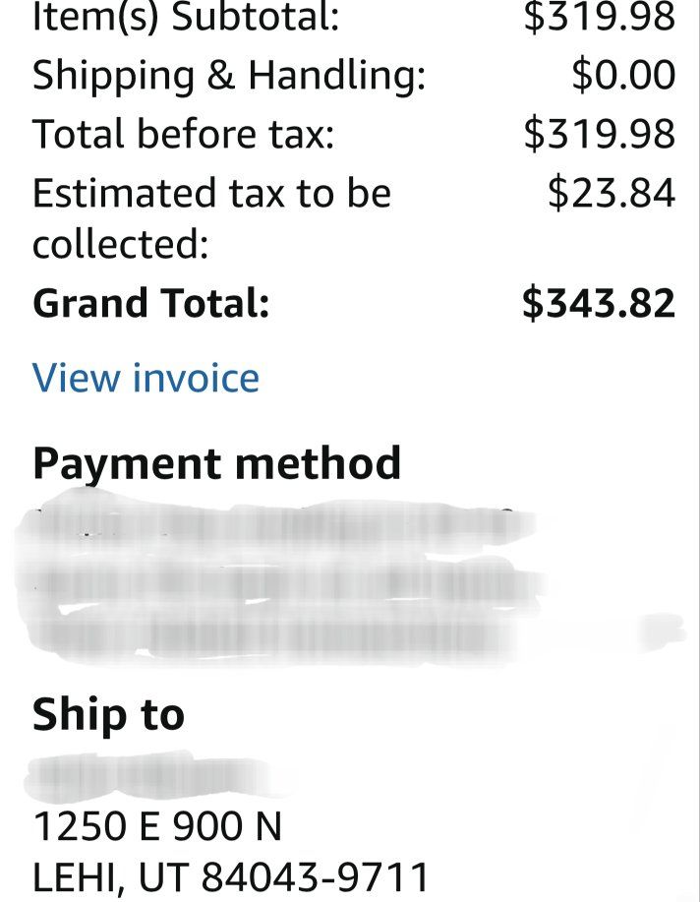Click the Item(s) Subtotal label
The width and height of the screenshot is (700, 902).
pyautogui.click(x=186, y=19)
